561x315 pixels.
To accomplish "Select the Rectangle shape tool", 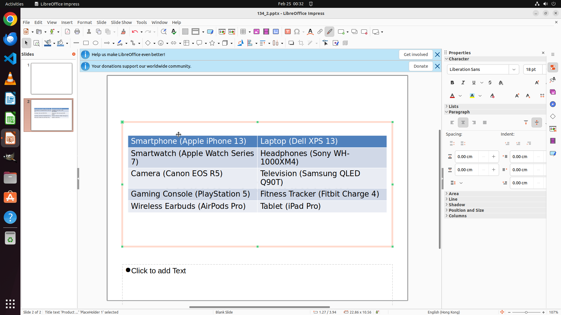I will click(86, 43).
